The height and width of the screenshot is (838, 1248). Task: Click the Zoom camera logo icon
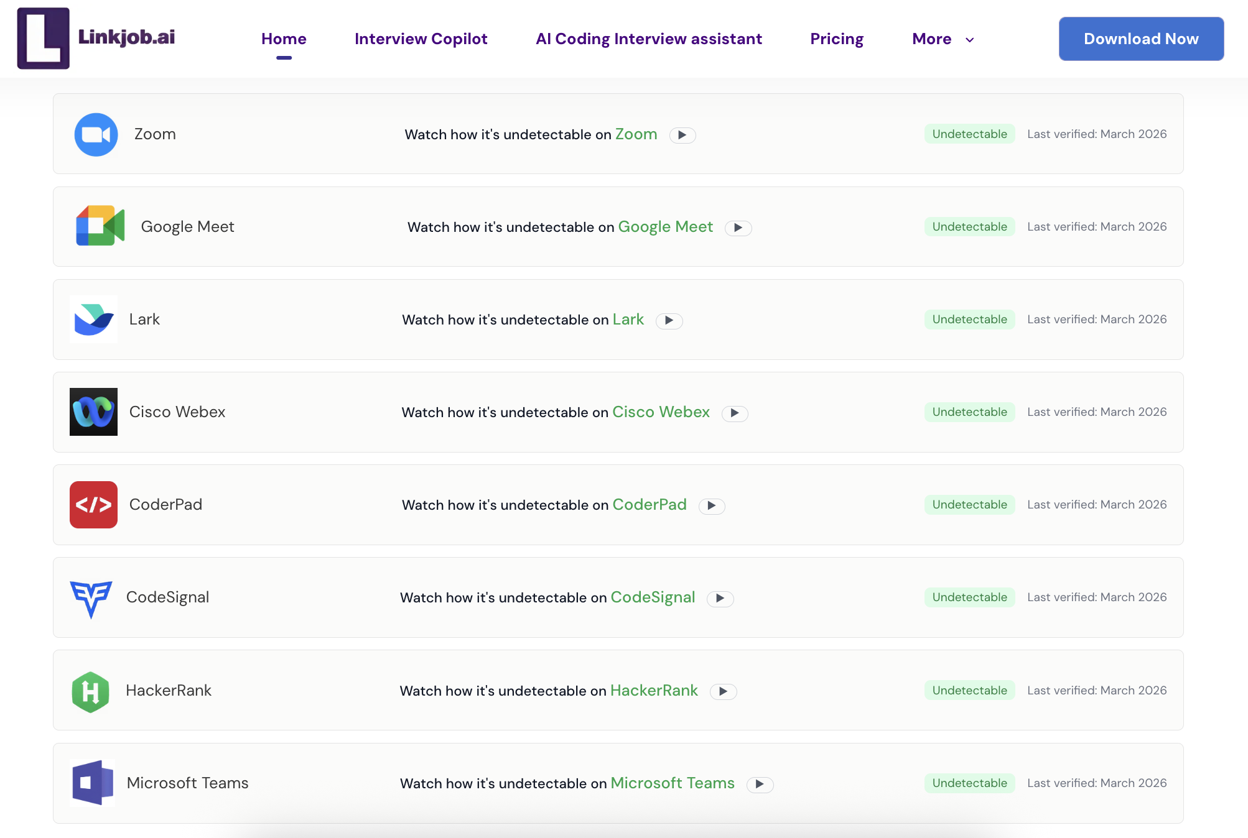click(96, 134)
